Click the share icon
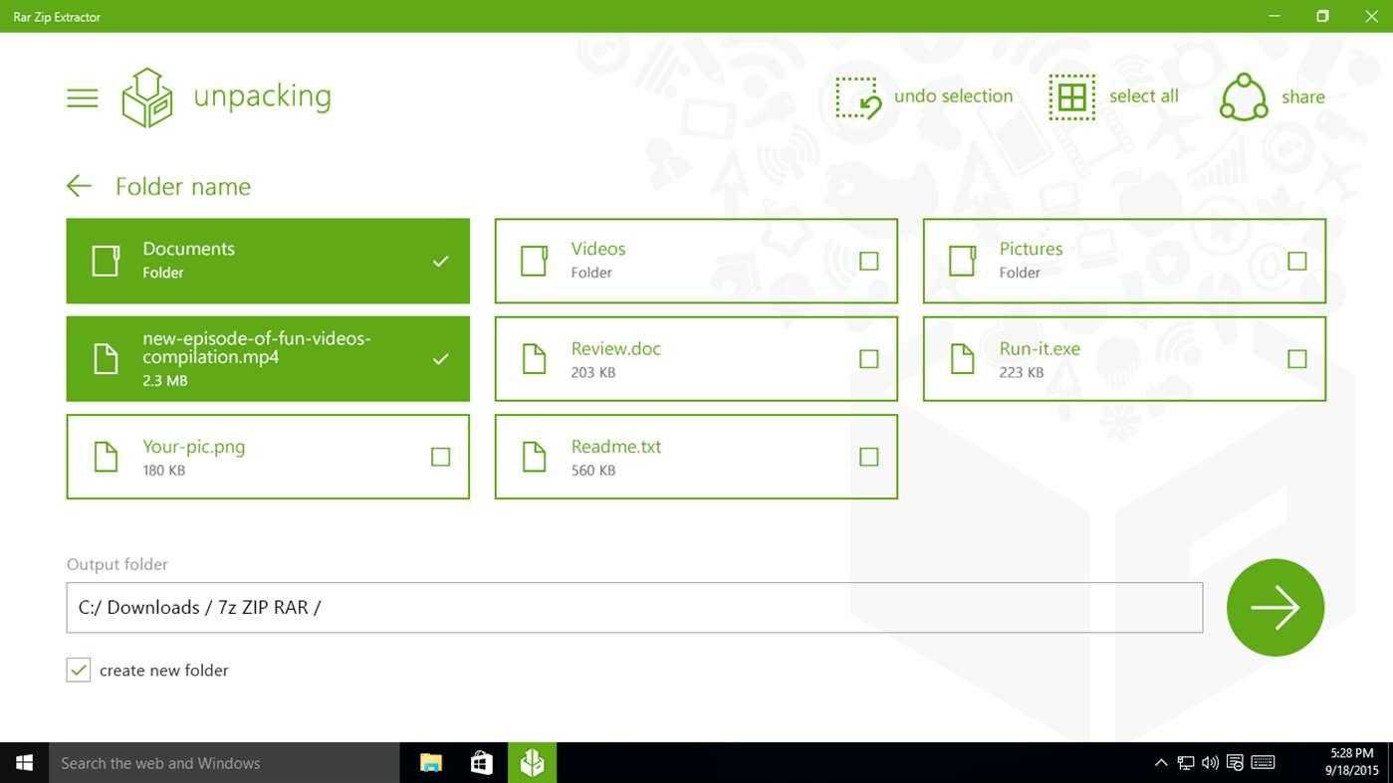 coord(1244,98)
